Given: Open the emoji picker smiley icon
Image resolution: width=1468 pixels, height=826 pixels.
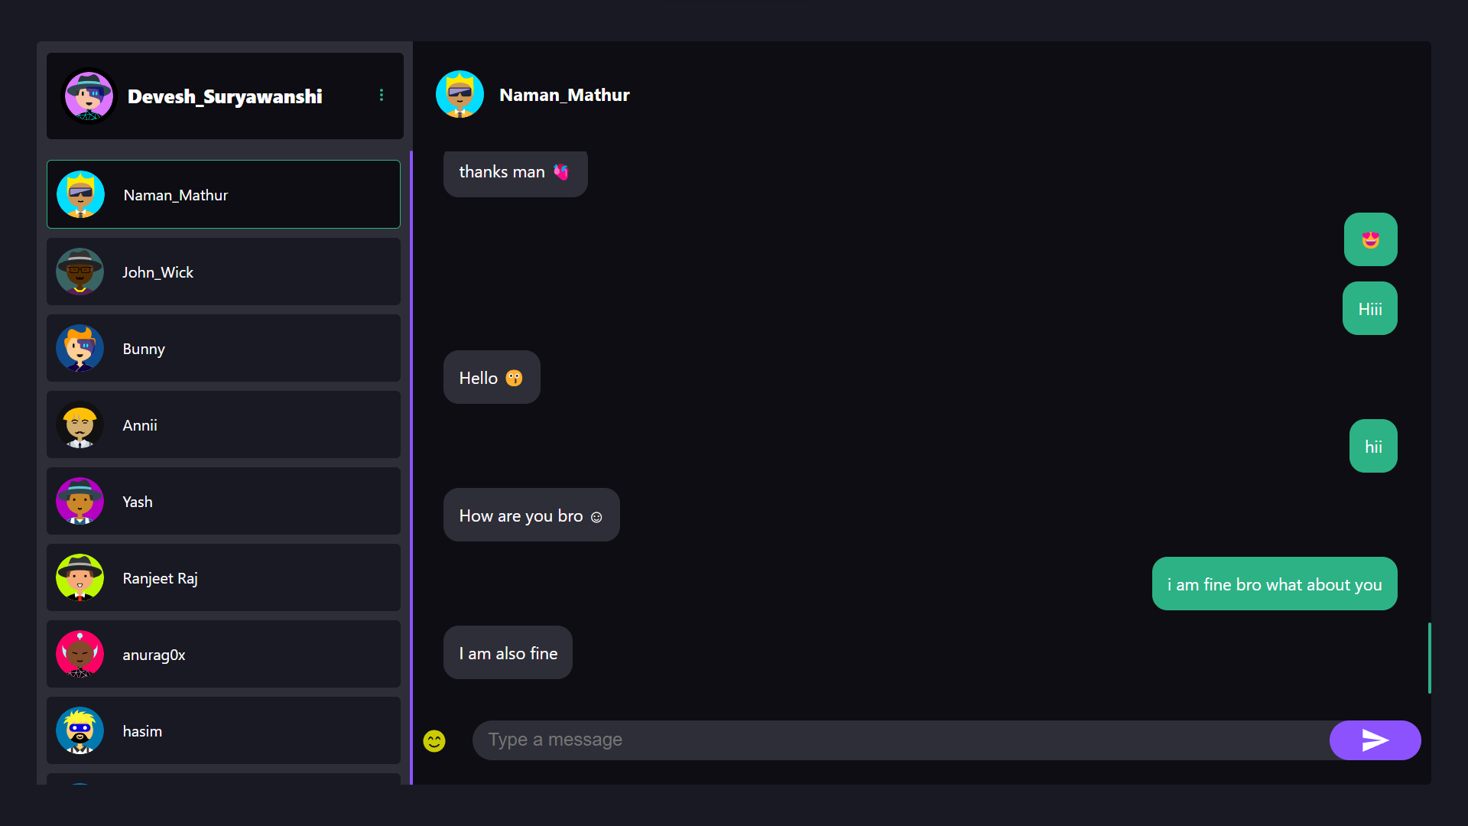Looking at the screenshot, I should [x=434, y=740].
